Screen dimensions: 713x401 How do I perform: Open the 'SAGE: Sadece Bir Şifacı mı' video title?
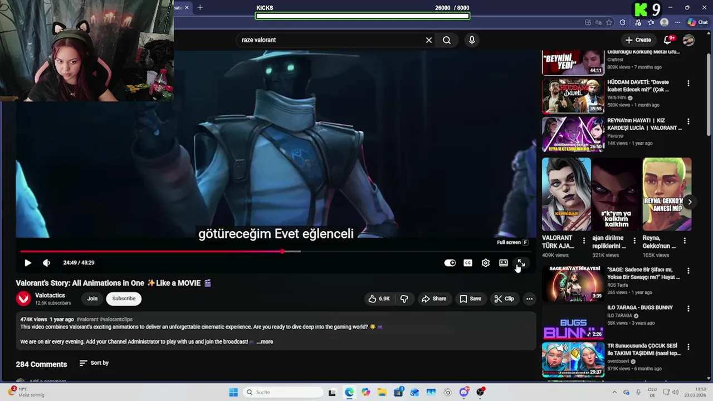pos(643,273)
